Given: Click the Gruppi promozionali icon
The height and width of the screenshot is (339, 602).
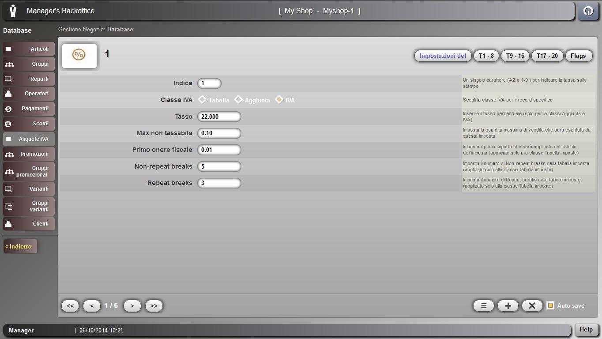Looking at the screenshot, I should pos(9,172).
